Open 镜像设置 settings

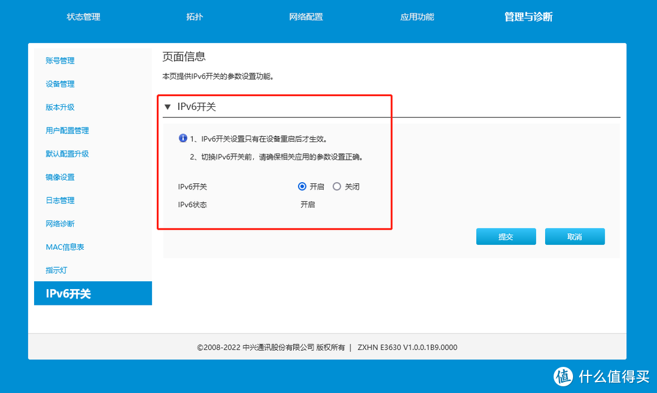pos(60,177)
